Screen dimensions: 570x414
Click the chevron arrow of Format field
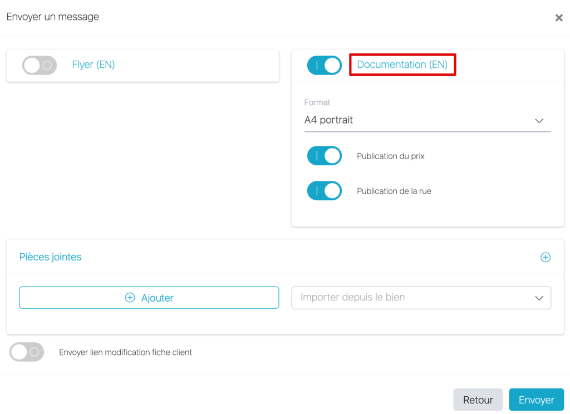(539, 121)
